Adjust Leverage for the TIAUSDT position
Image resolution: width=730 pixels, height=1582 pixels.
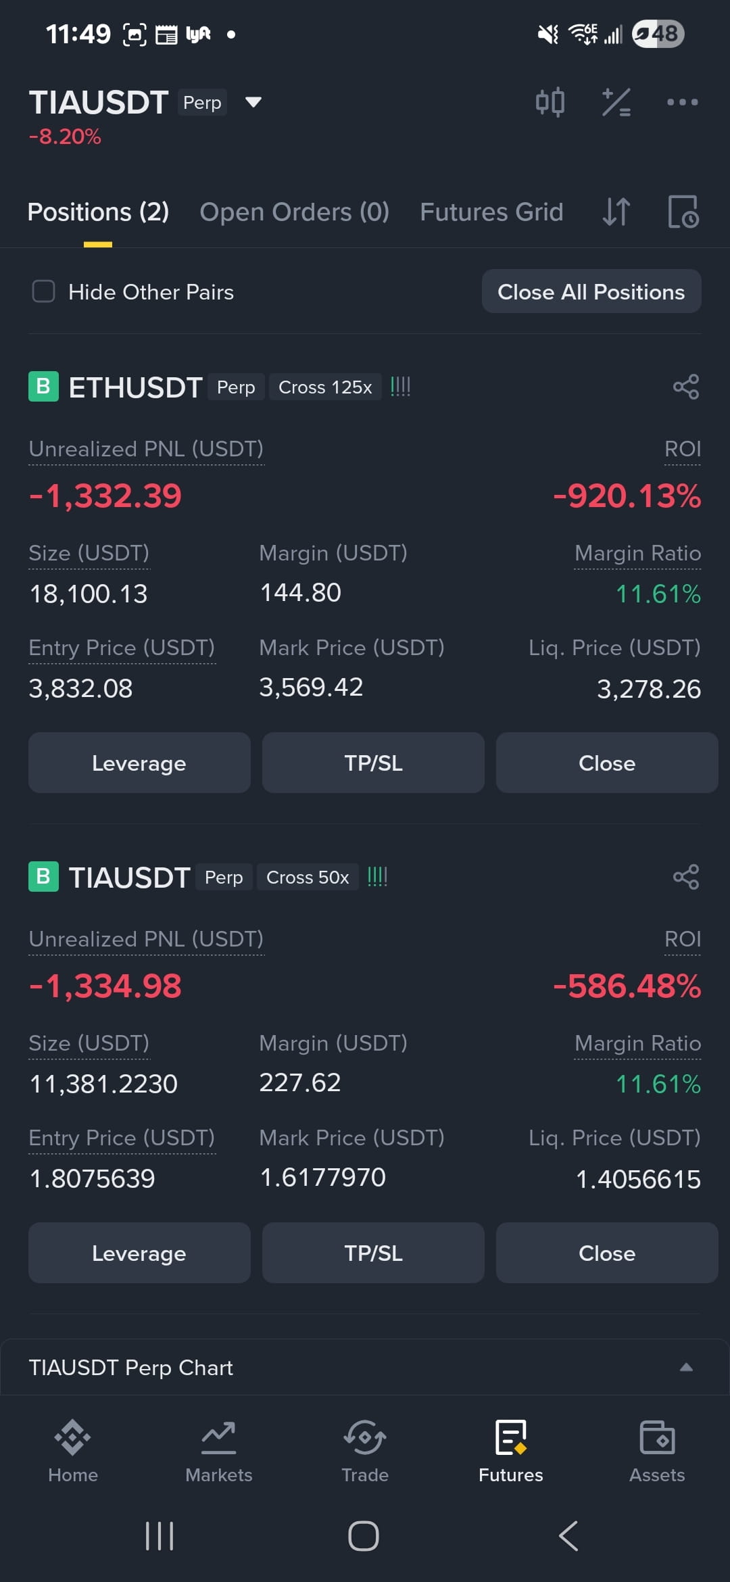click(x=139, y=1253)
